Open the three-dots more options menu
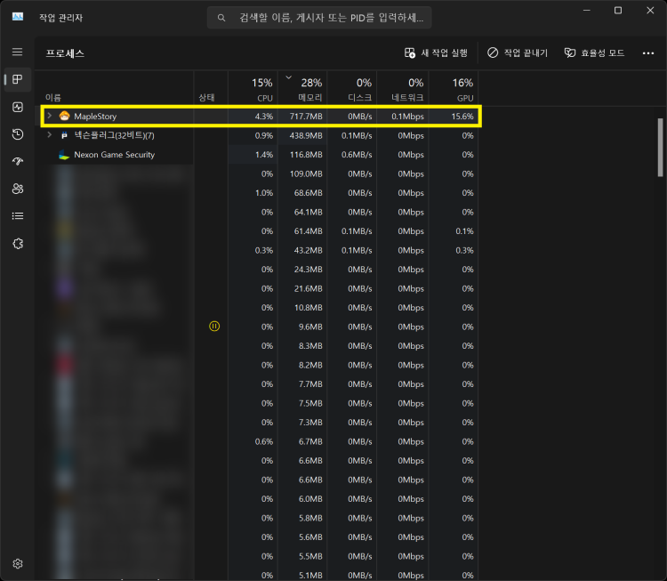The width and height of the screenshot is (667, 581). point(647,53)
